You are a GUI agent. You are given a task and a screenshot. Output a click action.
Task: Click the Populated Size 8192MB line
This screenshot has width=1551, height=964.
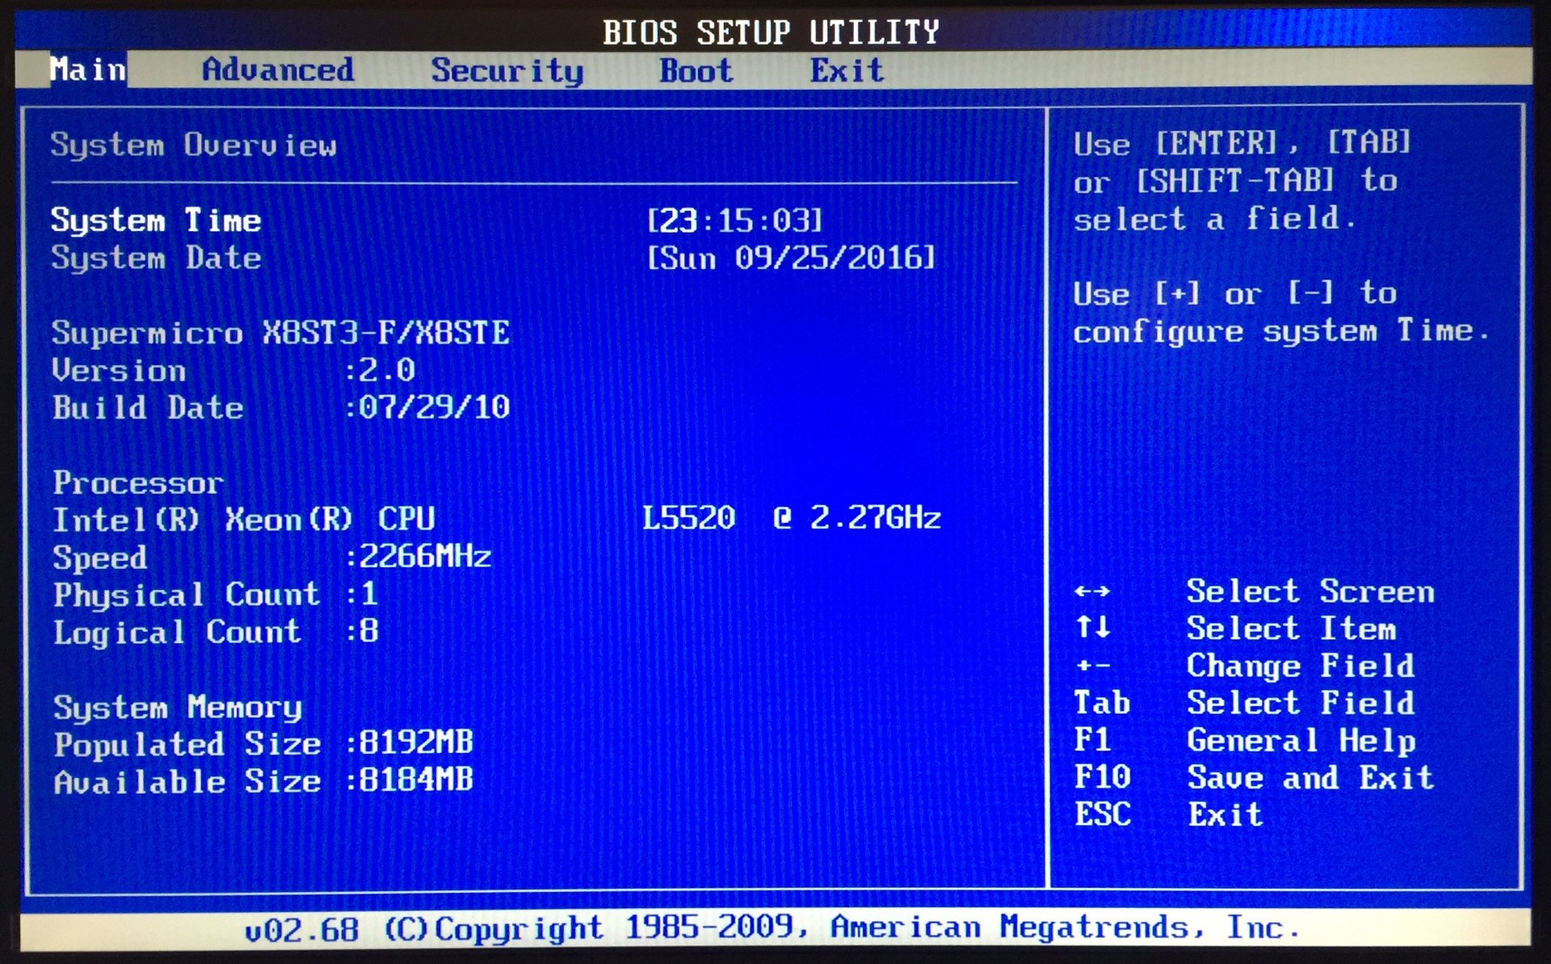263,744
